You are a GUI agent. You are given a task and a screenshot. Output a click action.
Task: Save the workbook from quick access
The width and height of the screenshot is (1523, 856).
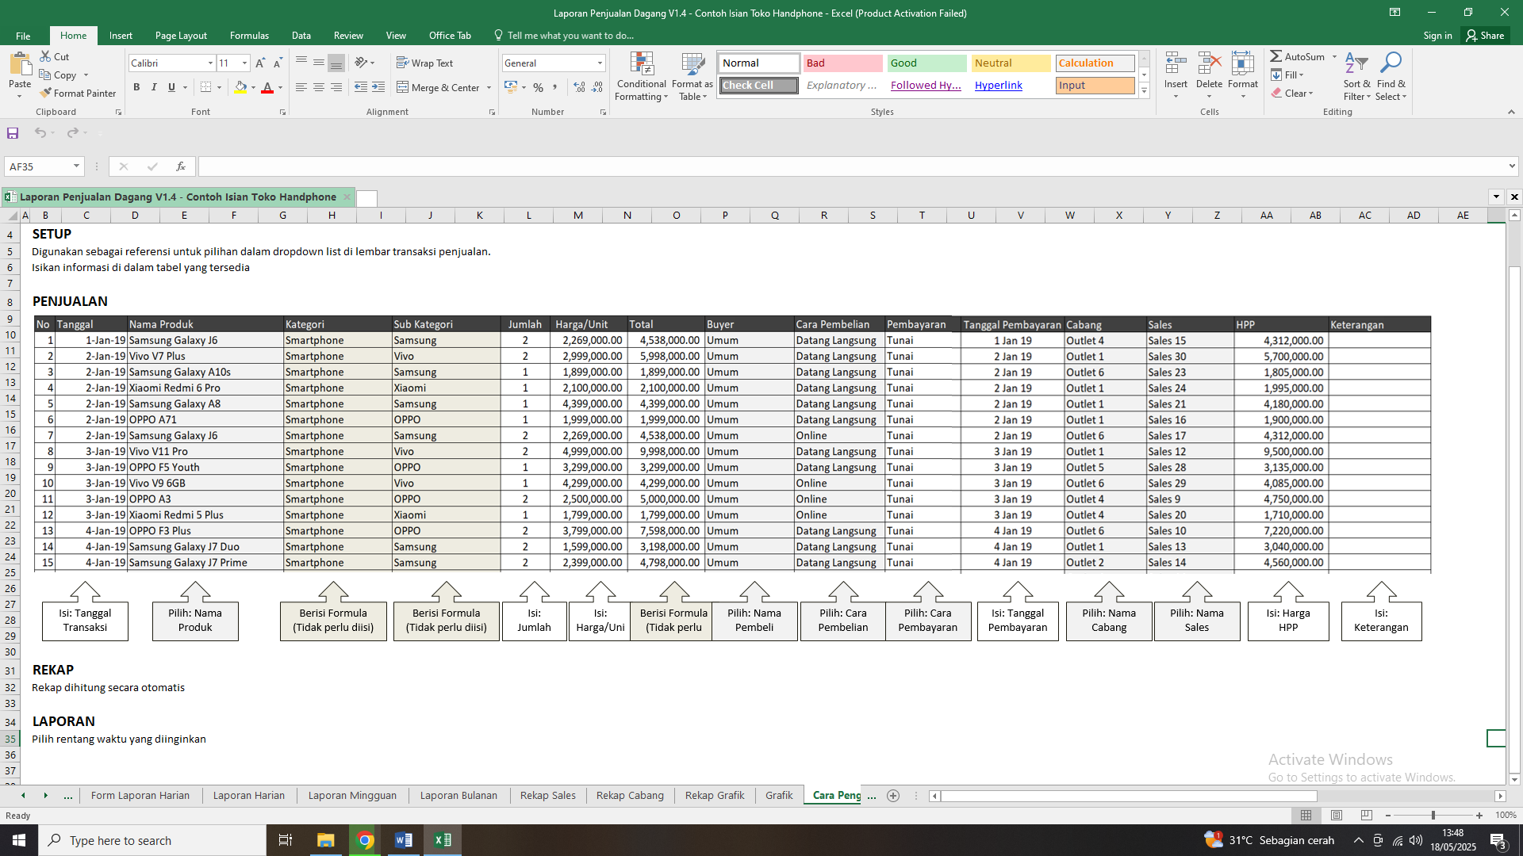13,133
